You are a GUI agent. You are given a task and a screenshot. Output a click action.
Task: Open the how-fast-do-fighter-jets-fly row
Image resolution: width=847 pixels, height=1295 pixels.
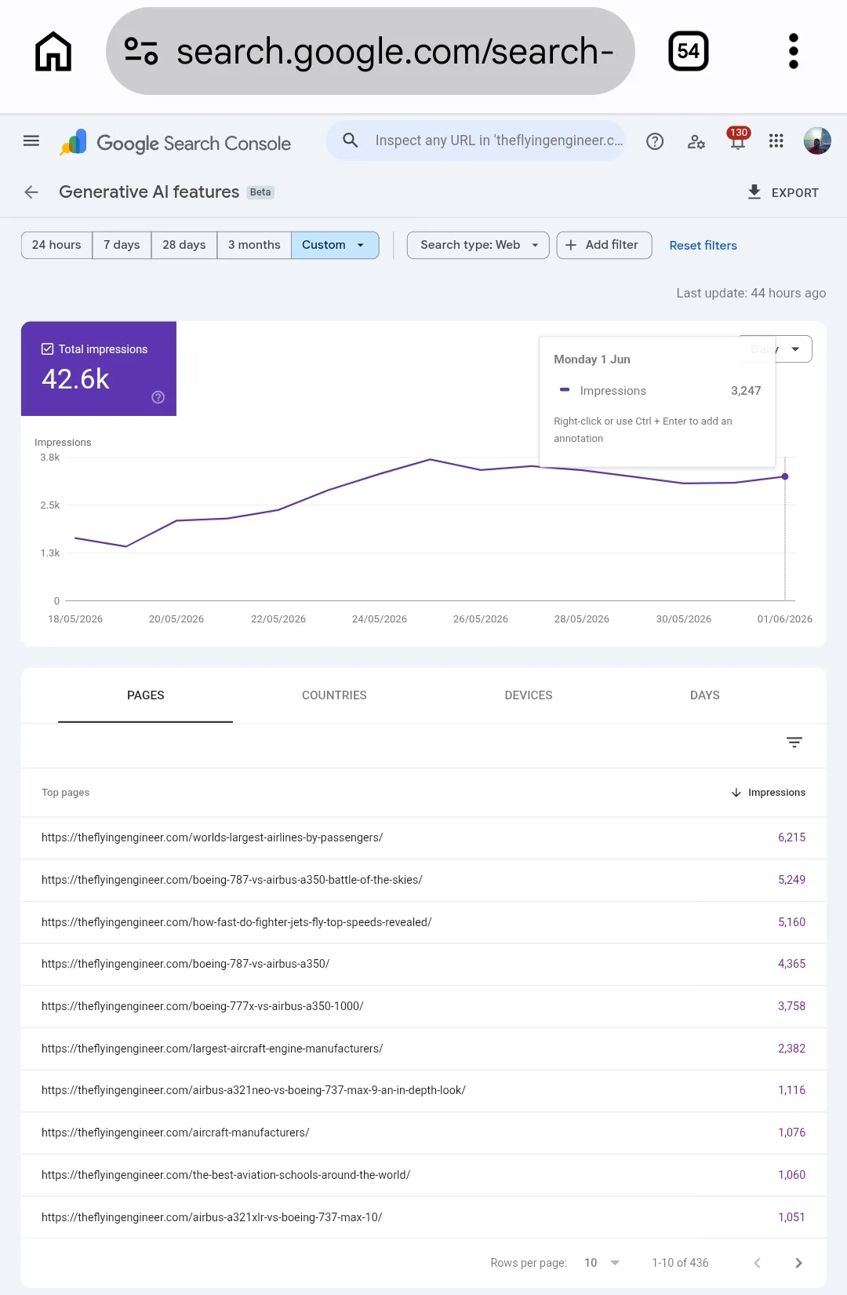[423, 922]
